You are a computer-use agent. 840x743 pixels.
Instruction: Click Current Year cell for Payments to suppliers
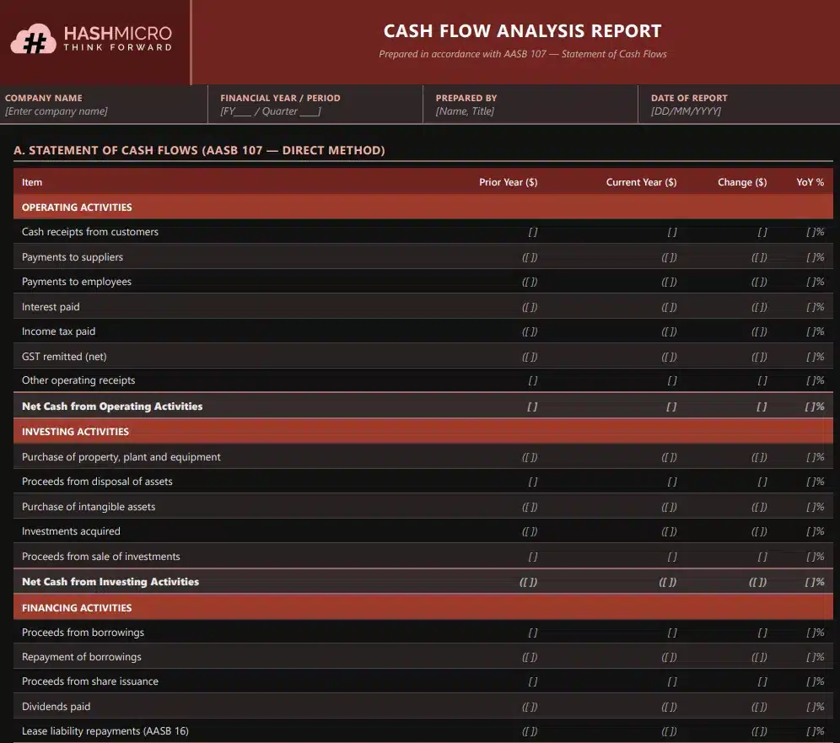[x=669, y=257]
